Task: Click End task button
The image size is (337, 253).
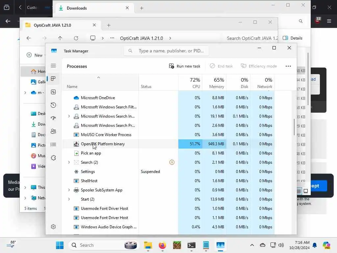Action: point(221,66)
